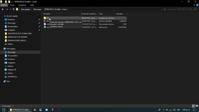Open Chrome from the taskbar

(35, 110)
